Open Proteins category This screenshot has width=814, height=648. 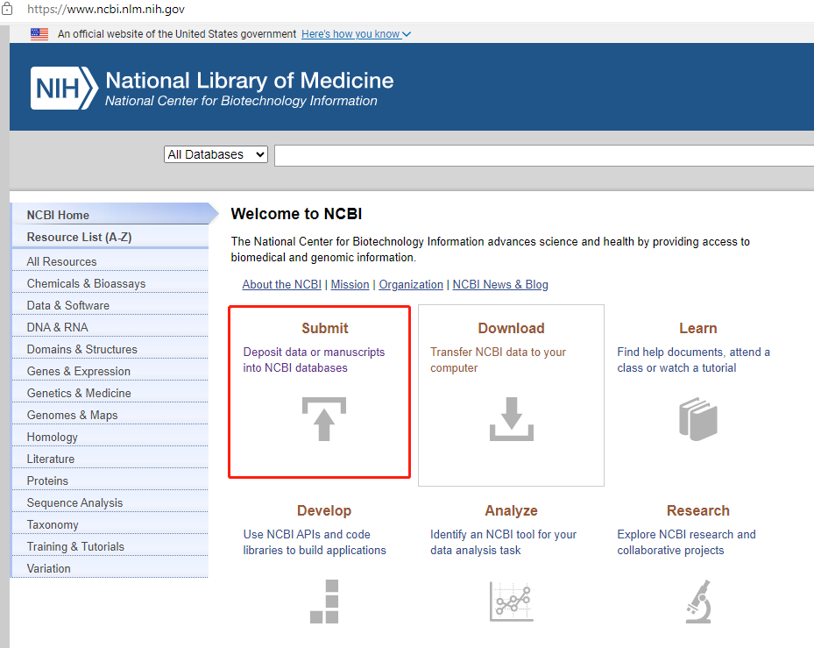pos(110,481)
